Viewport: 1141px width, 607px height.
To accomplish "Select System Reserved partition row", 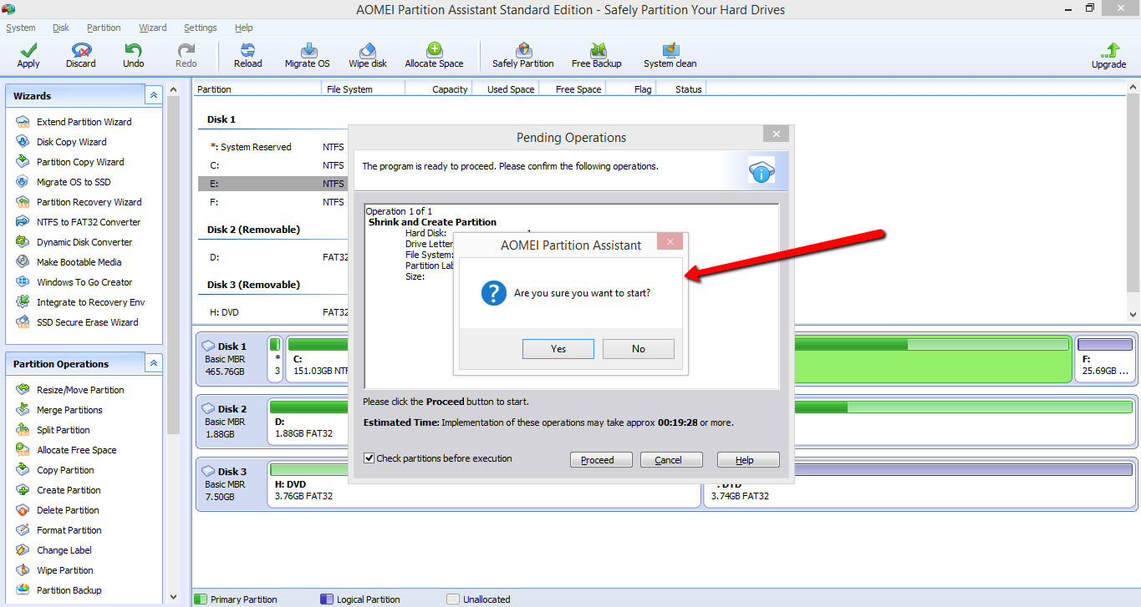I will (273, 147).
